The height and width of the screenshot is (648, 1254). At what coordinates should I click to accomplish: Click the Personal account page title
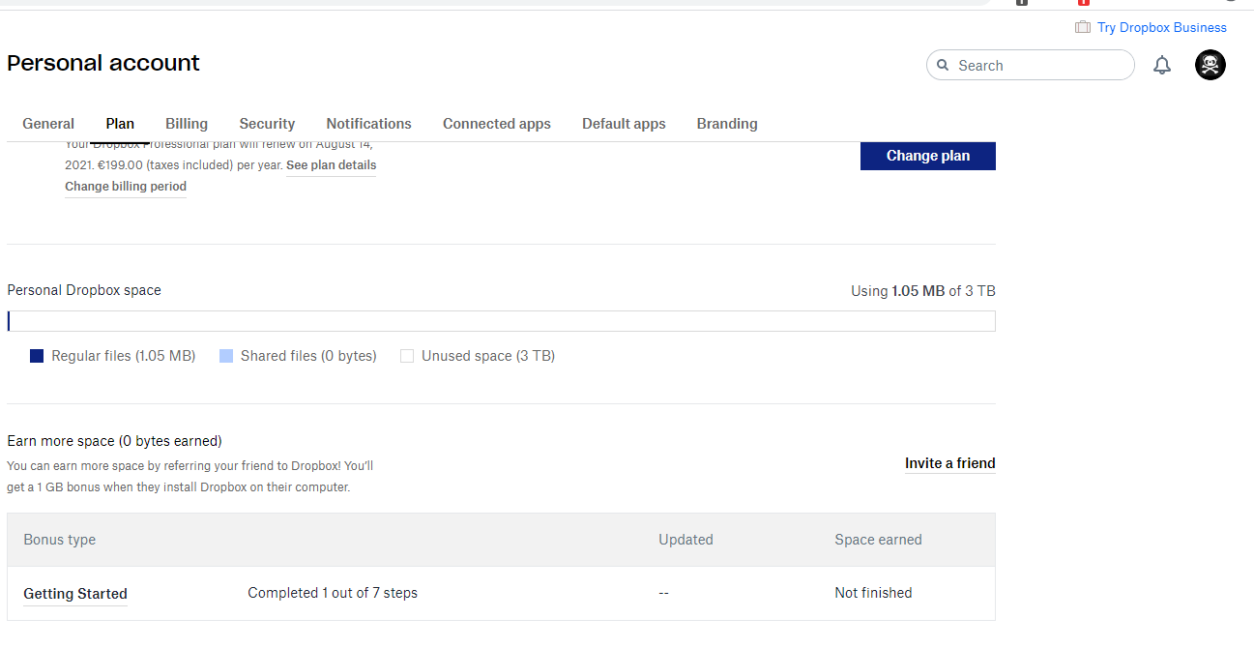pyautogui.click(x=103, y=63)
